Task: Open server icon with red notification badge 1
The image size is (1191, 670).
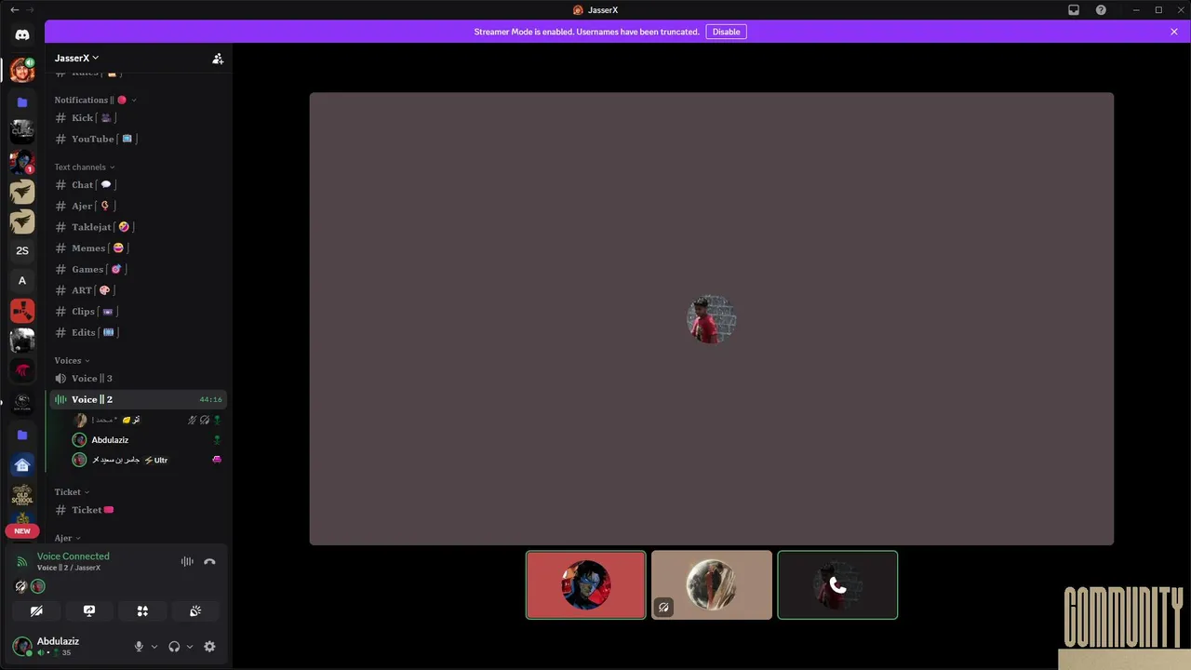Action: [x=22, y=162]
